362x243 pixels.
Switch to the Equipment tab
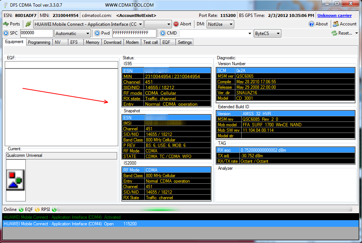[14, 42]
